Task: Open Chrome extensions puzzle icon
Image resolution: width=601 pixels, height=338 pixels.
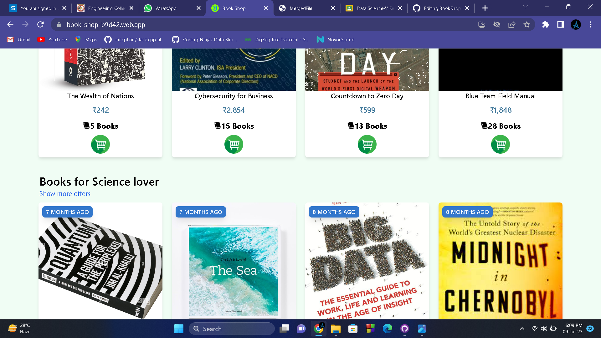Action: 546,24
